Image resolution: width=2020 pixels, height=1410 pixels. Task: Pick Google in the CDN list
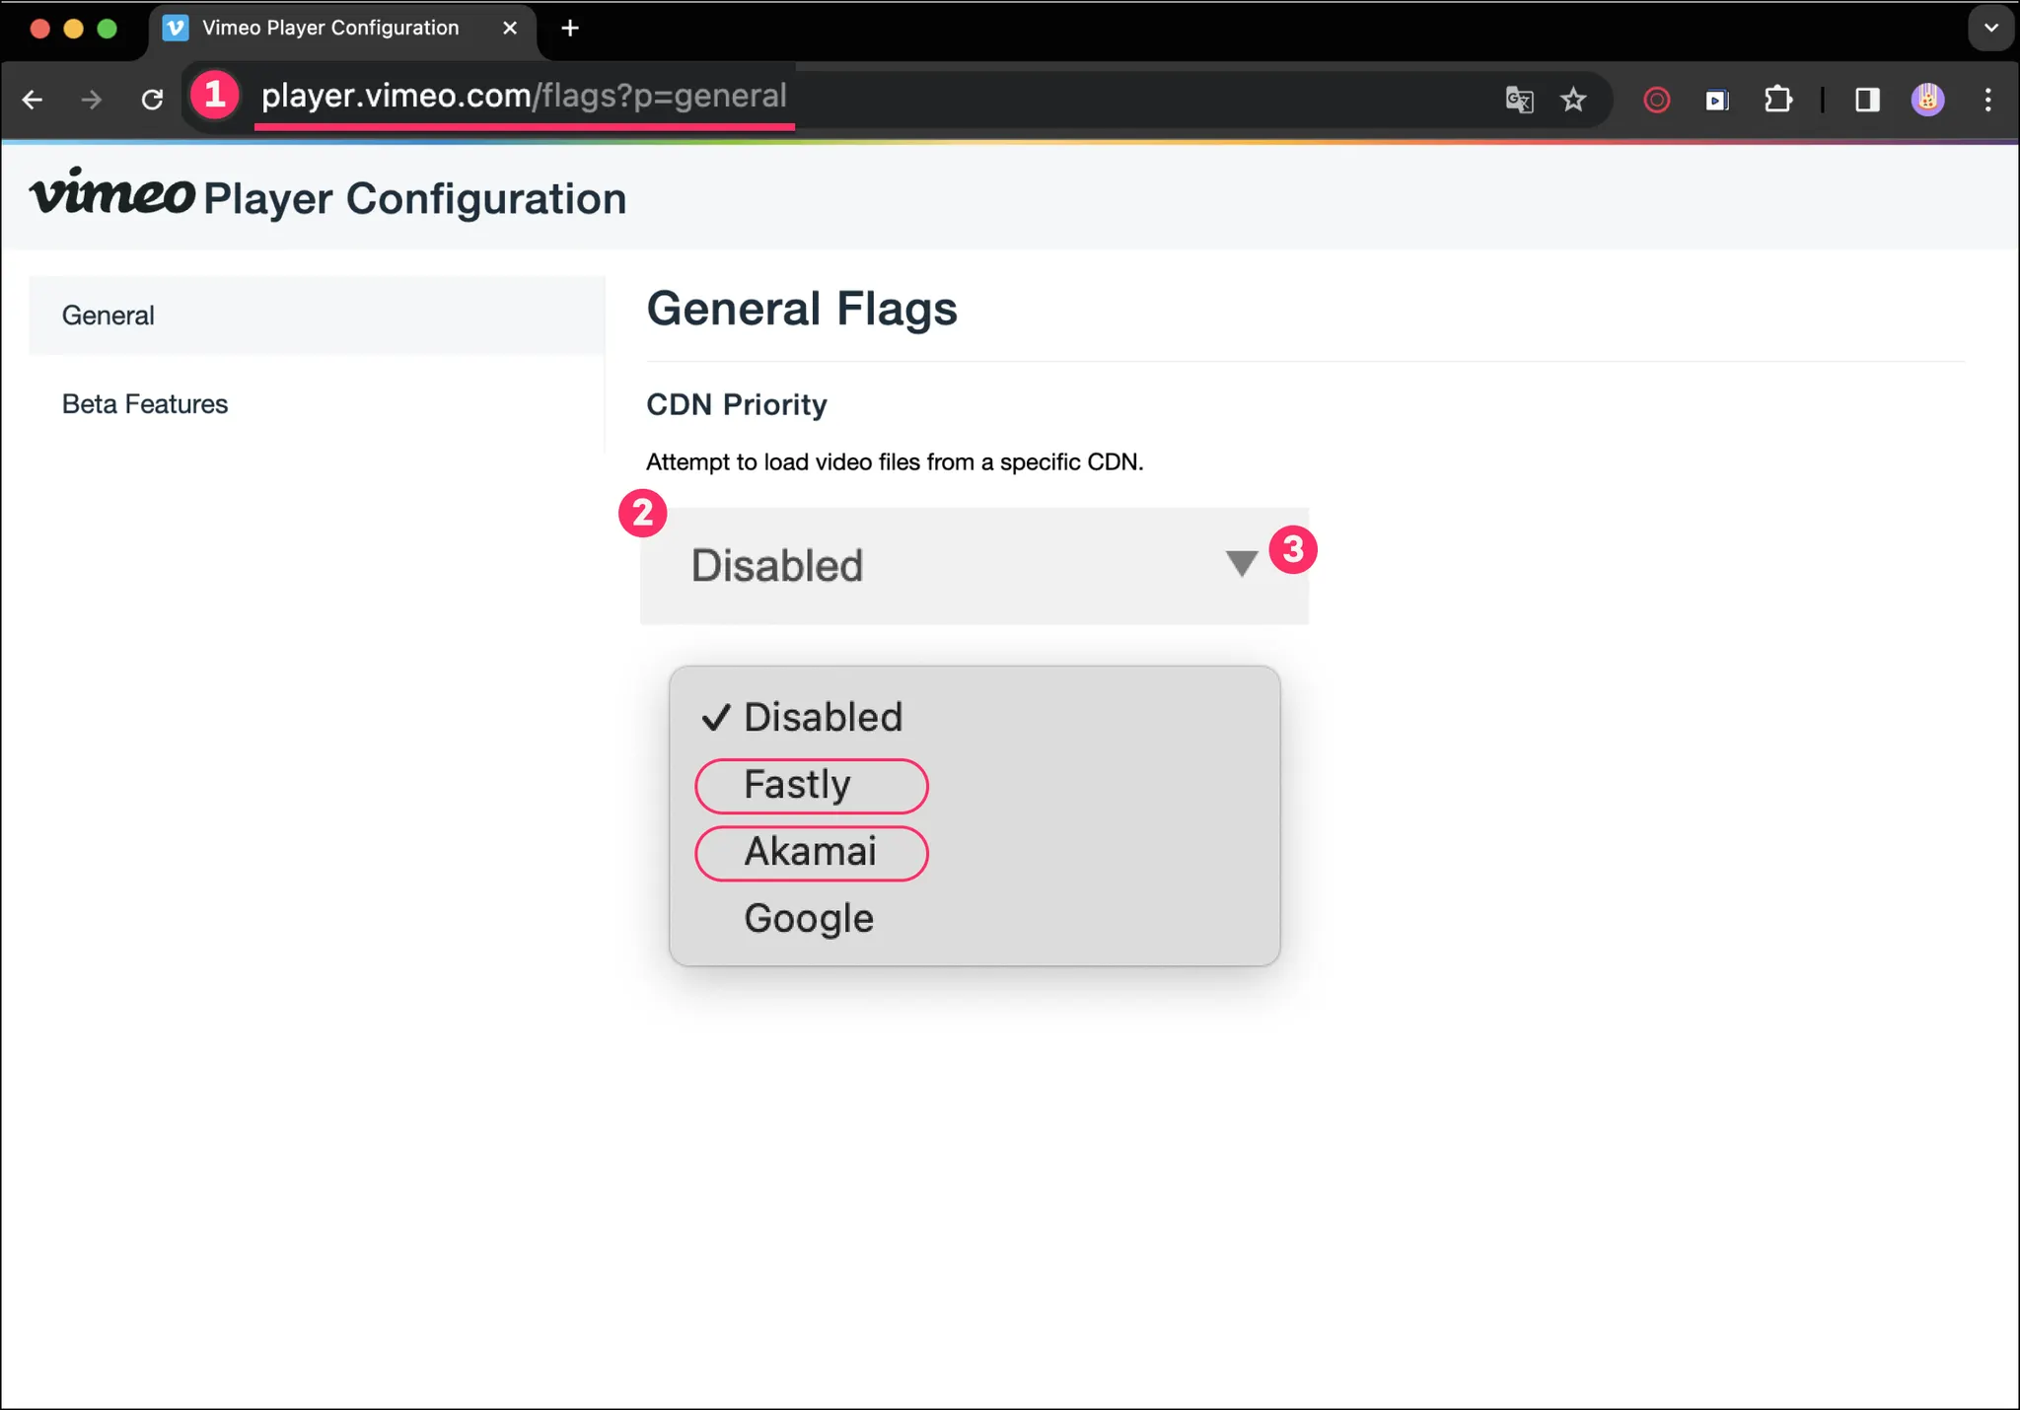coord(809,919)
